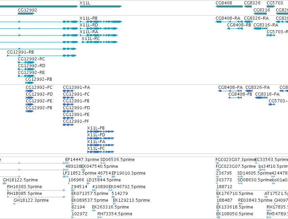288x219 pixels.
Task: Select protein CG12992-PB
Action: [29, 111]
